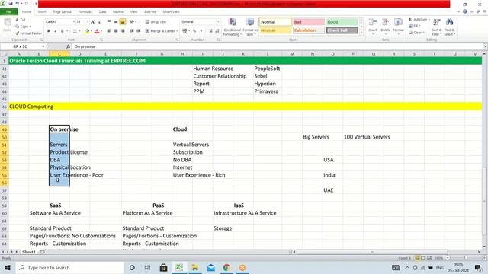Click Insert cells button
488x274 pixels.
point(373,27)
